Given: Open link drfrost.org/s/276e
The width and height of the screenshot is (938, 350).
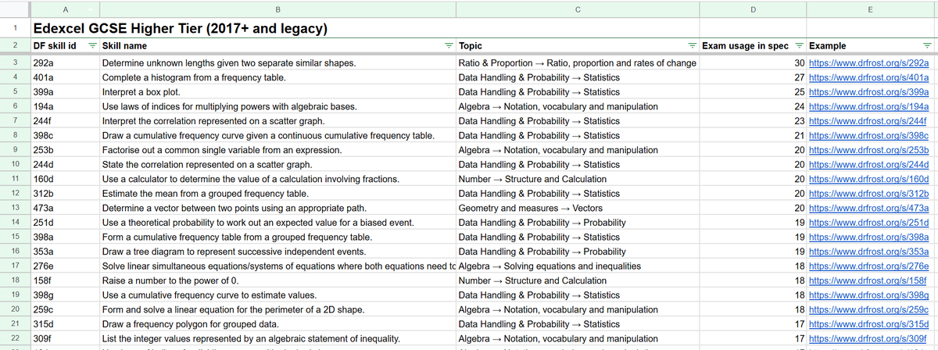Looking at the screenshot, I should tap(868, 266).
